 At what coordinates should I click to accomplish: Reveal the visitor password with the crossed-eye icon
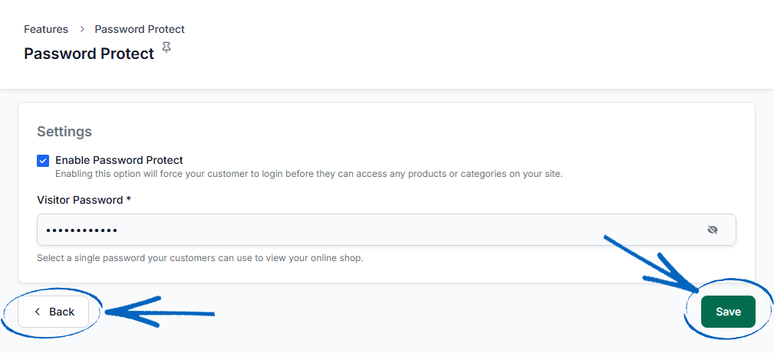(x=713, y=230)
